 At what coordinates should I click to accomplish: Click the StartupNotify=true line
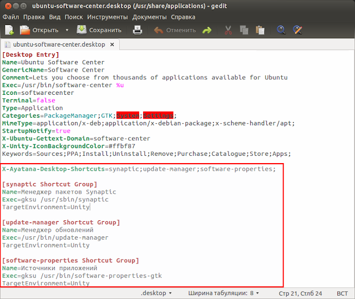tap(36, 131)
